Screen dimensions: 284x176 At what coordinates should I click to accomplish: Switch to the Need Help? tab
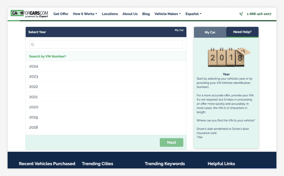coord(242,32)
